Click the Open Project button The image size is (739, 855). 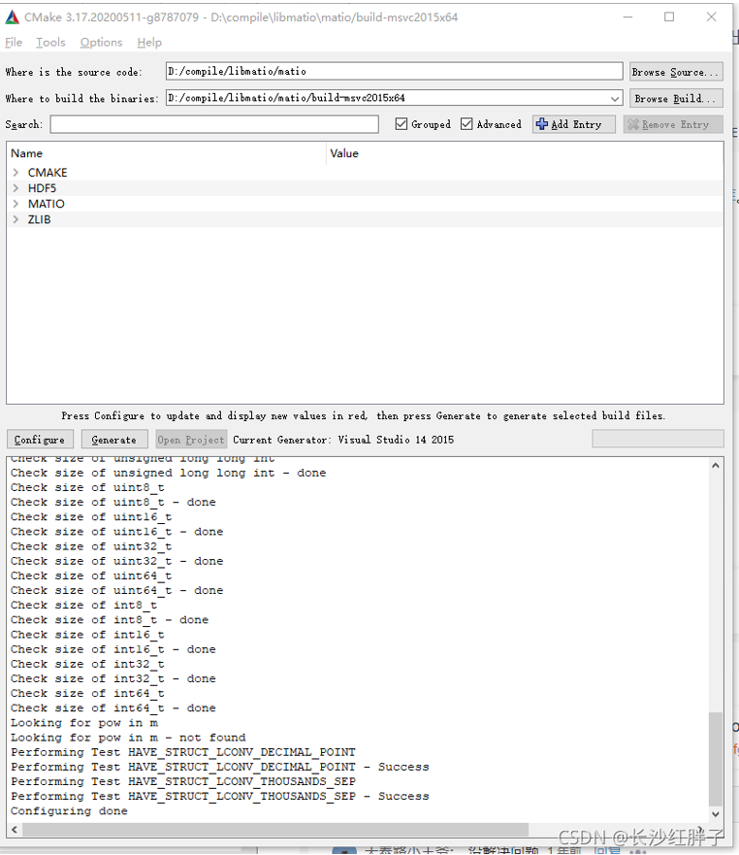191,440
